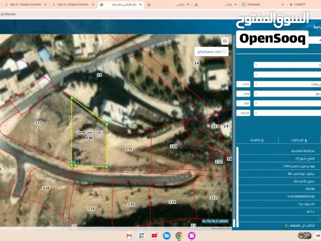Image resolution: width=321 pixels, height=241 pixels.
Task: Select green vertex marker 4 on parcel outline
Action: point(76,165)
